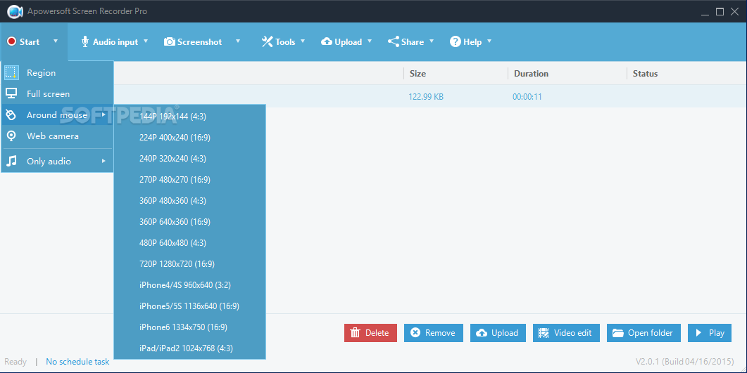The image size is (747, 373).
Task: Choose 360P 640x360 (16:9) resolution
Action: (x=189, y=222)
